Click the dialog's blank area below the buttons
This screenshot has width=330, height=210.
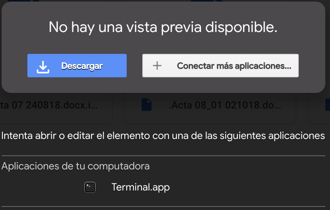click(x=163, y=85)
